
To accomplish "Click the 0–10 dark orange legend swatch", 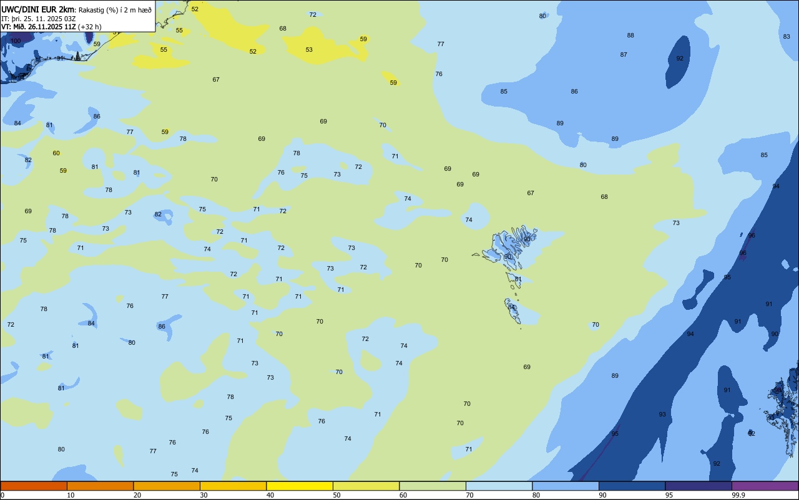I will point(34,486).
